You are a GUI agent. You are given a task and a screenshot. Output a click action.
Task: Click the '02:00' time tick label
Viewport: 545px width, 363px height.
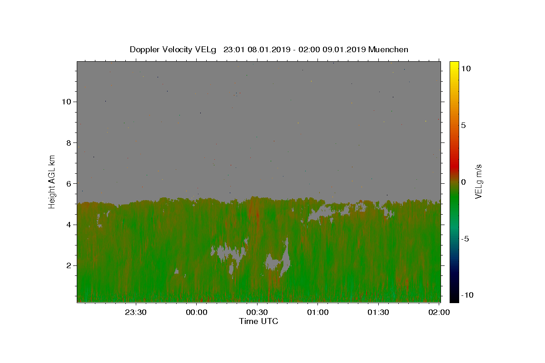pyautogui.click(x=439, y=313)
